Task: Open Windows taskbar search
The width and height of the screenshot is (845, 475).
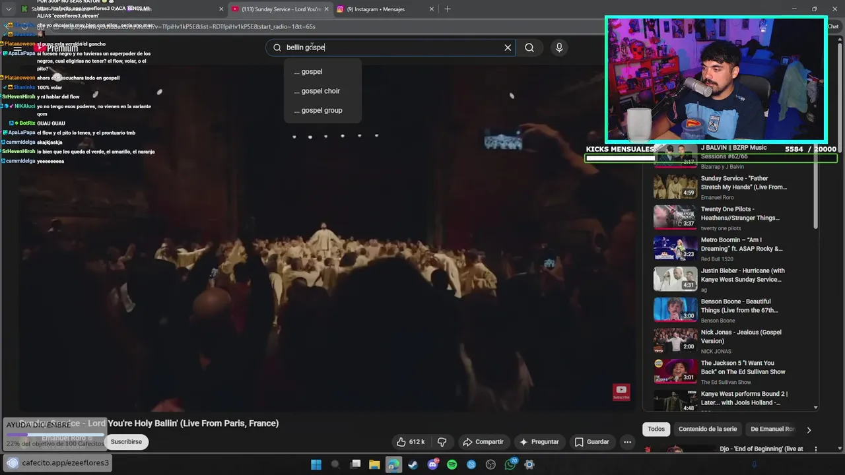Action: [x=335, y=464]
